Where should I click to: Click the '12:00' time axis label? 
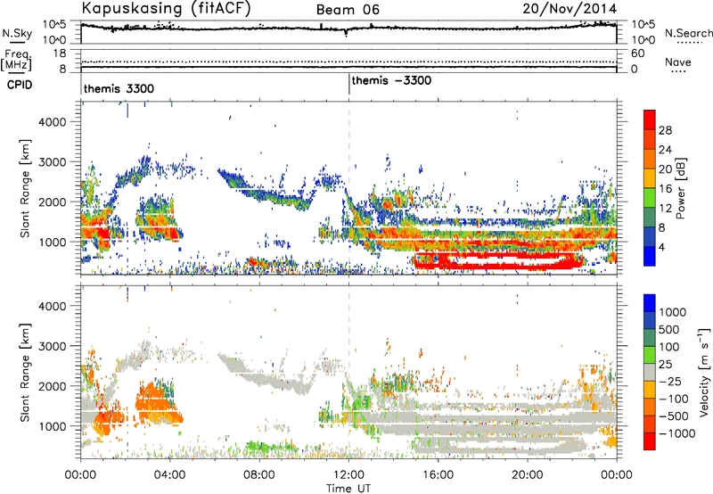click(348, 475)
